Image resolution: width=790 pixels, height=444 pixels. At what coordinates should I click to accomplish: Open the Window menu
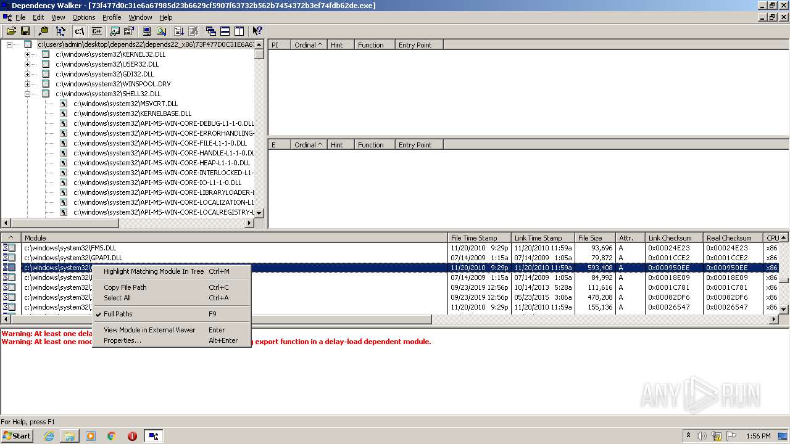140,17
